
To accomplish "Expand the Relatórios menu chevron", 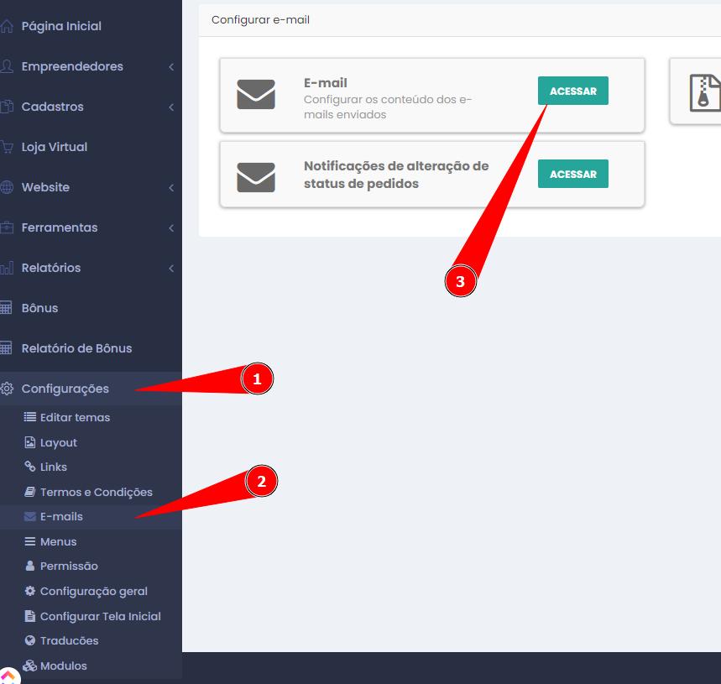I will [x=171, y=269].
